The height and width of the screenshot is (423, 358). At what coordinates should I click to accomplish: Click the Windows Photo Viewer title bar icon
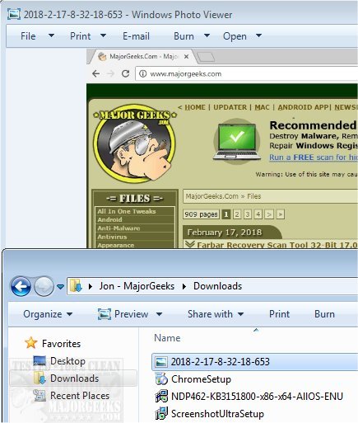click(14, 14)
